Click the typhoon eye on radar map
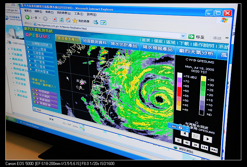 point(159,99)
